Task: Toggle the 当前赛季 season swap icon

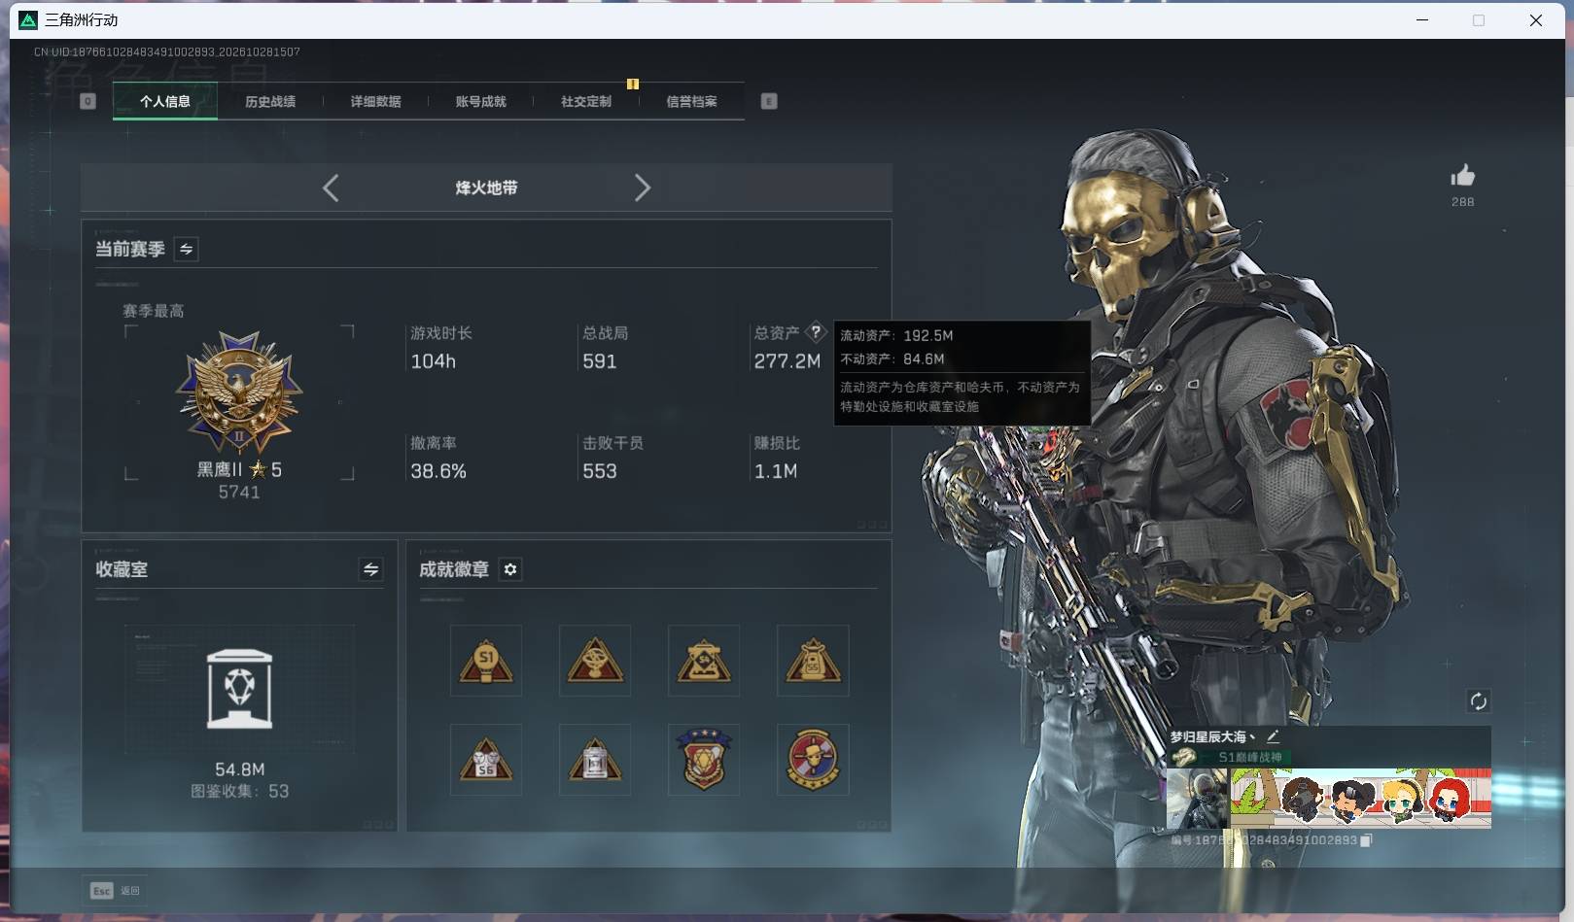Action: pos(186,250)
